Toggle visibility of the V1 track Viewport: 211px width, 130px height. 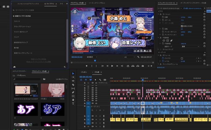click(x=96, y=103)
